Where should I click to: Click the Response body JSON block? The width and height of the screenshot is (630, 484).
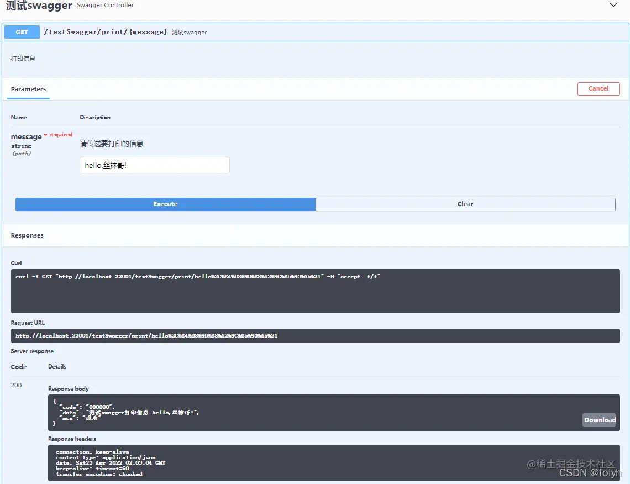(x=333, y=413)
